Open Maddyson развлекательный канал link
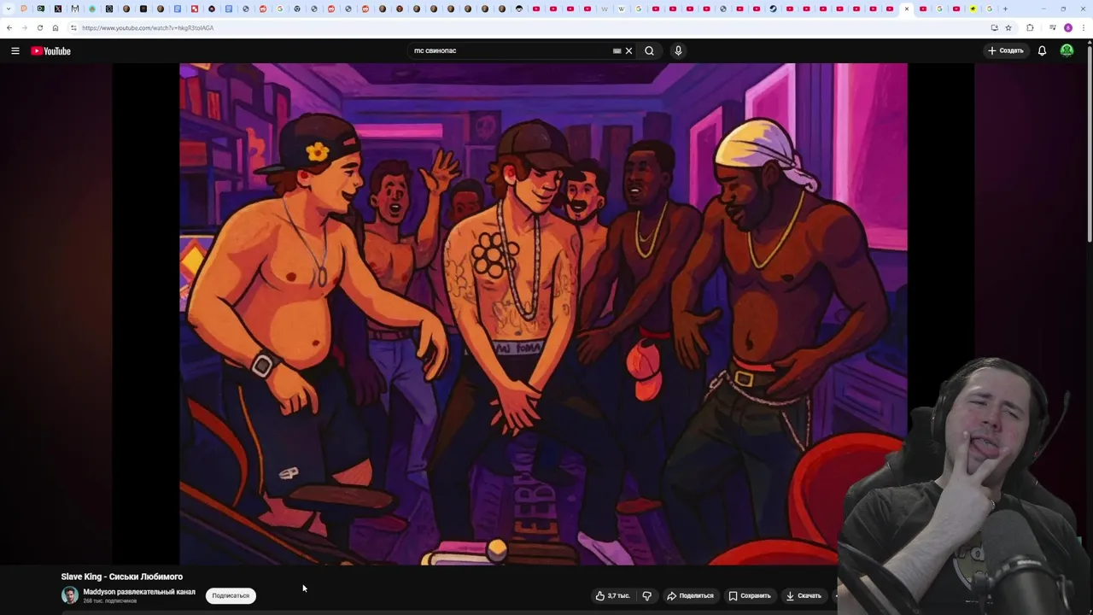 [x=139, y=592]
